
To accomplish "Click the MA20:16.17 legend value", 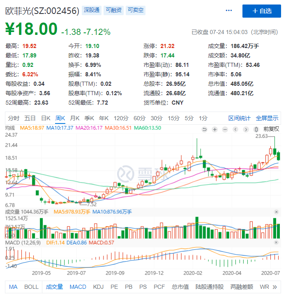I will 89,128.
